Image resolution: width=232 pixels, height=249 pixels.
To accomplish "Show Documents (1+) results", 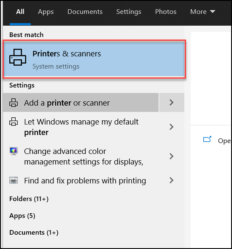I will pyautogui.click(x=34, y=233).
